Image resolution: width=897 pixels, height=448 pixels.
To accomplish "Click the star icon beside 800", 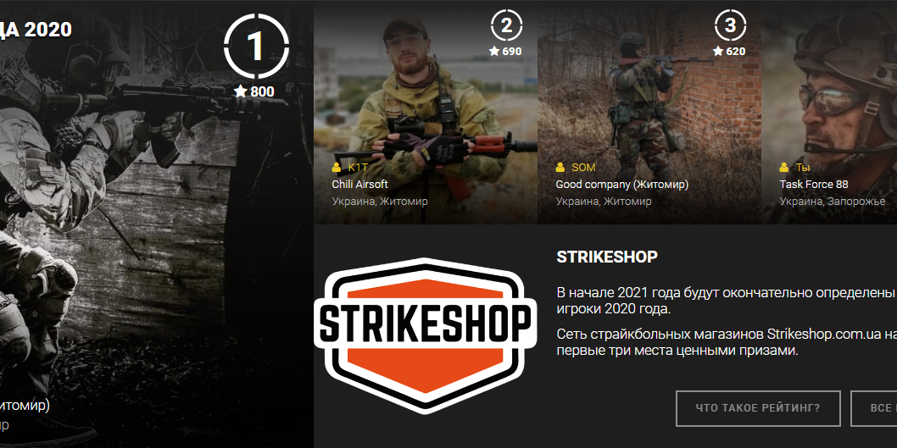I will 240,91.
